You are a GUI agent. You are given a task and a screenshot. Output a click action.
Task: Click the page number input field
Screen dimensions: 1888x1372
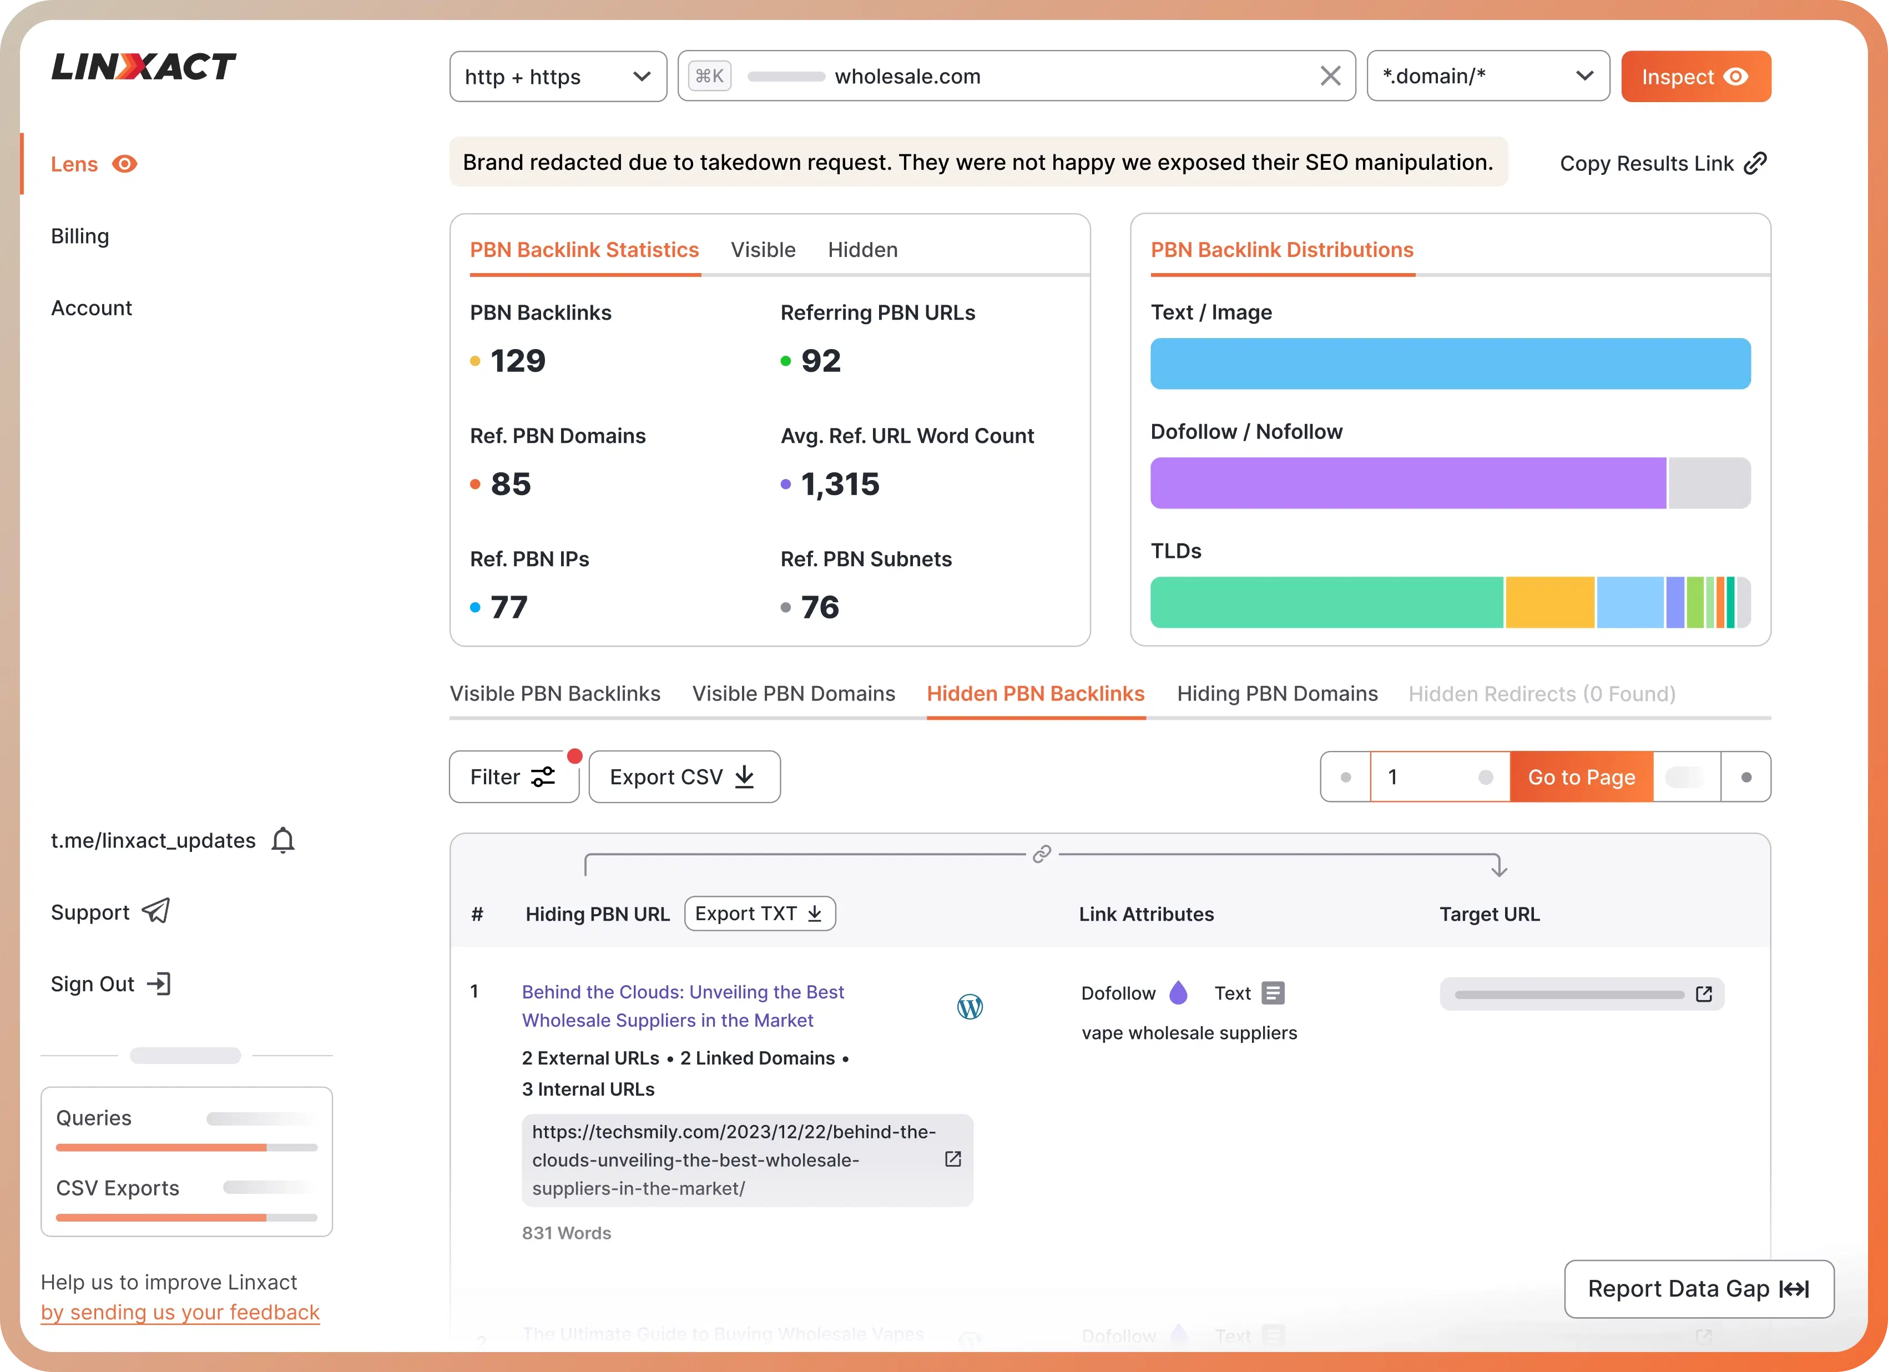click(x=1427, y=777)
